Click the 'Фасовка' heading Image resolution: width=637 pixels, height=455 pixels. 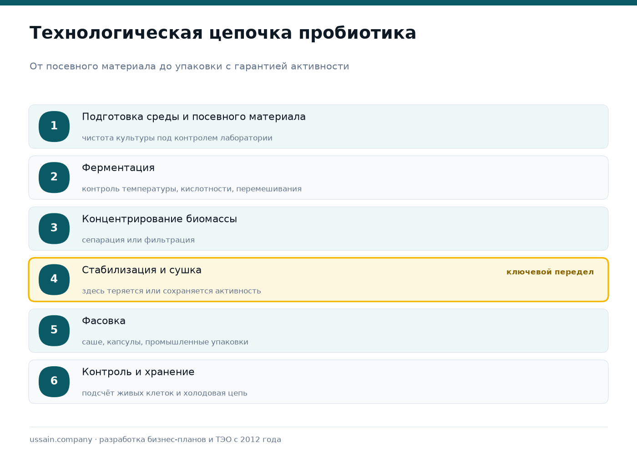click(104, 321)
